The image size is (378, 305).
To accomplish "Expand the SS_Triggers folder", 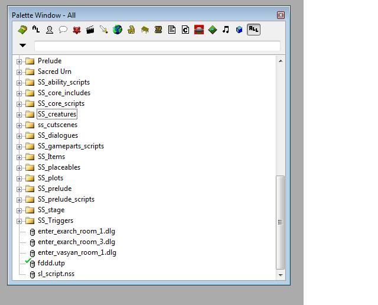I will coord(19,220).
